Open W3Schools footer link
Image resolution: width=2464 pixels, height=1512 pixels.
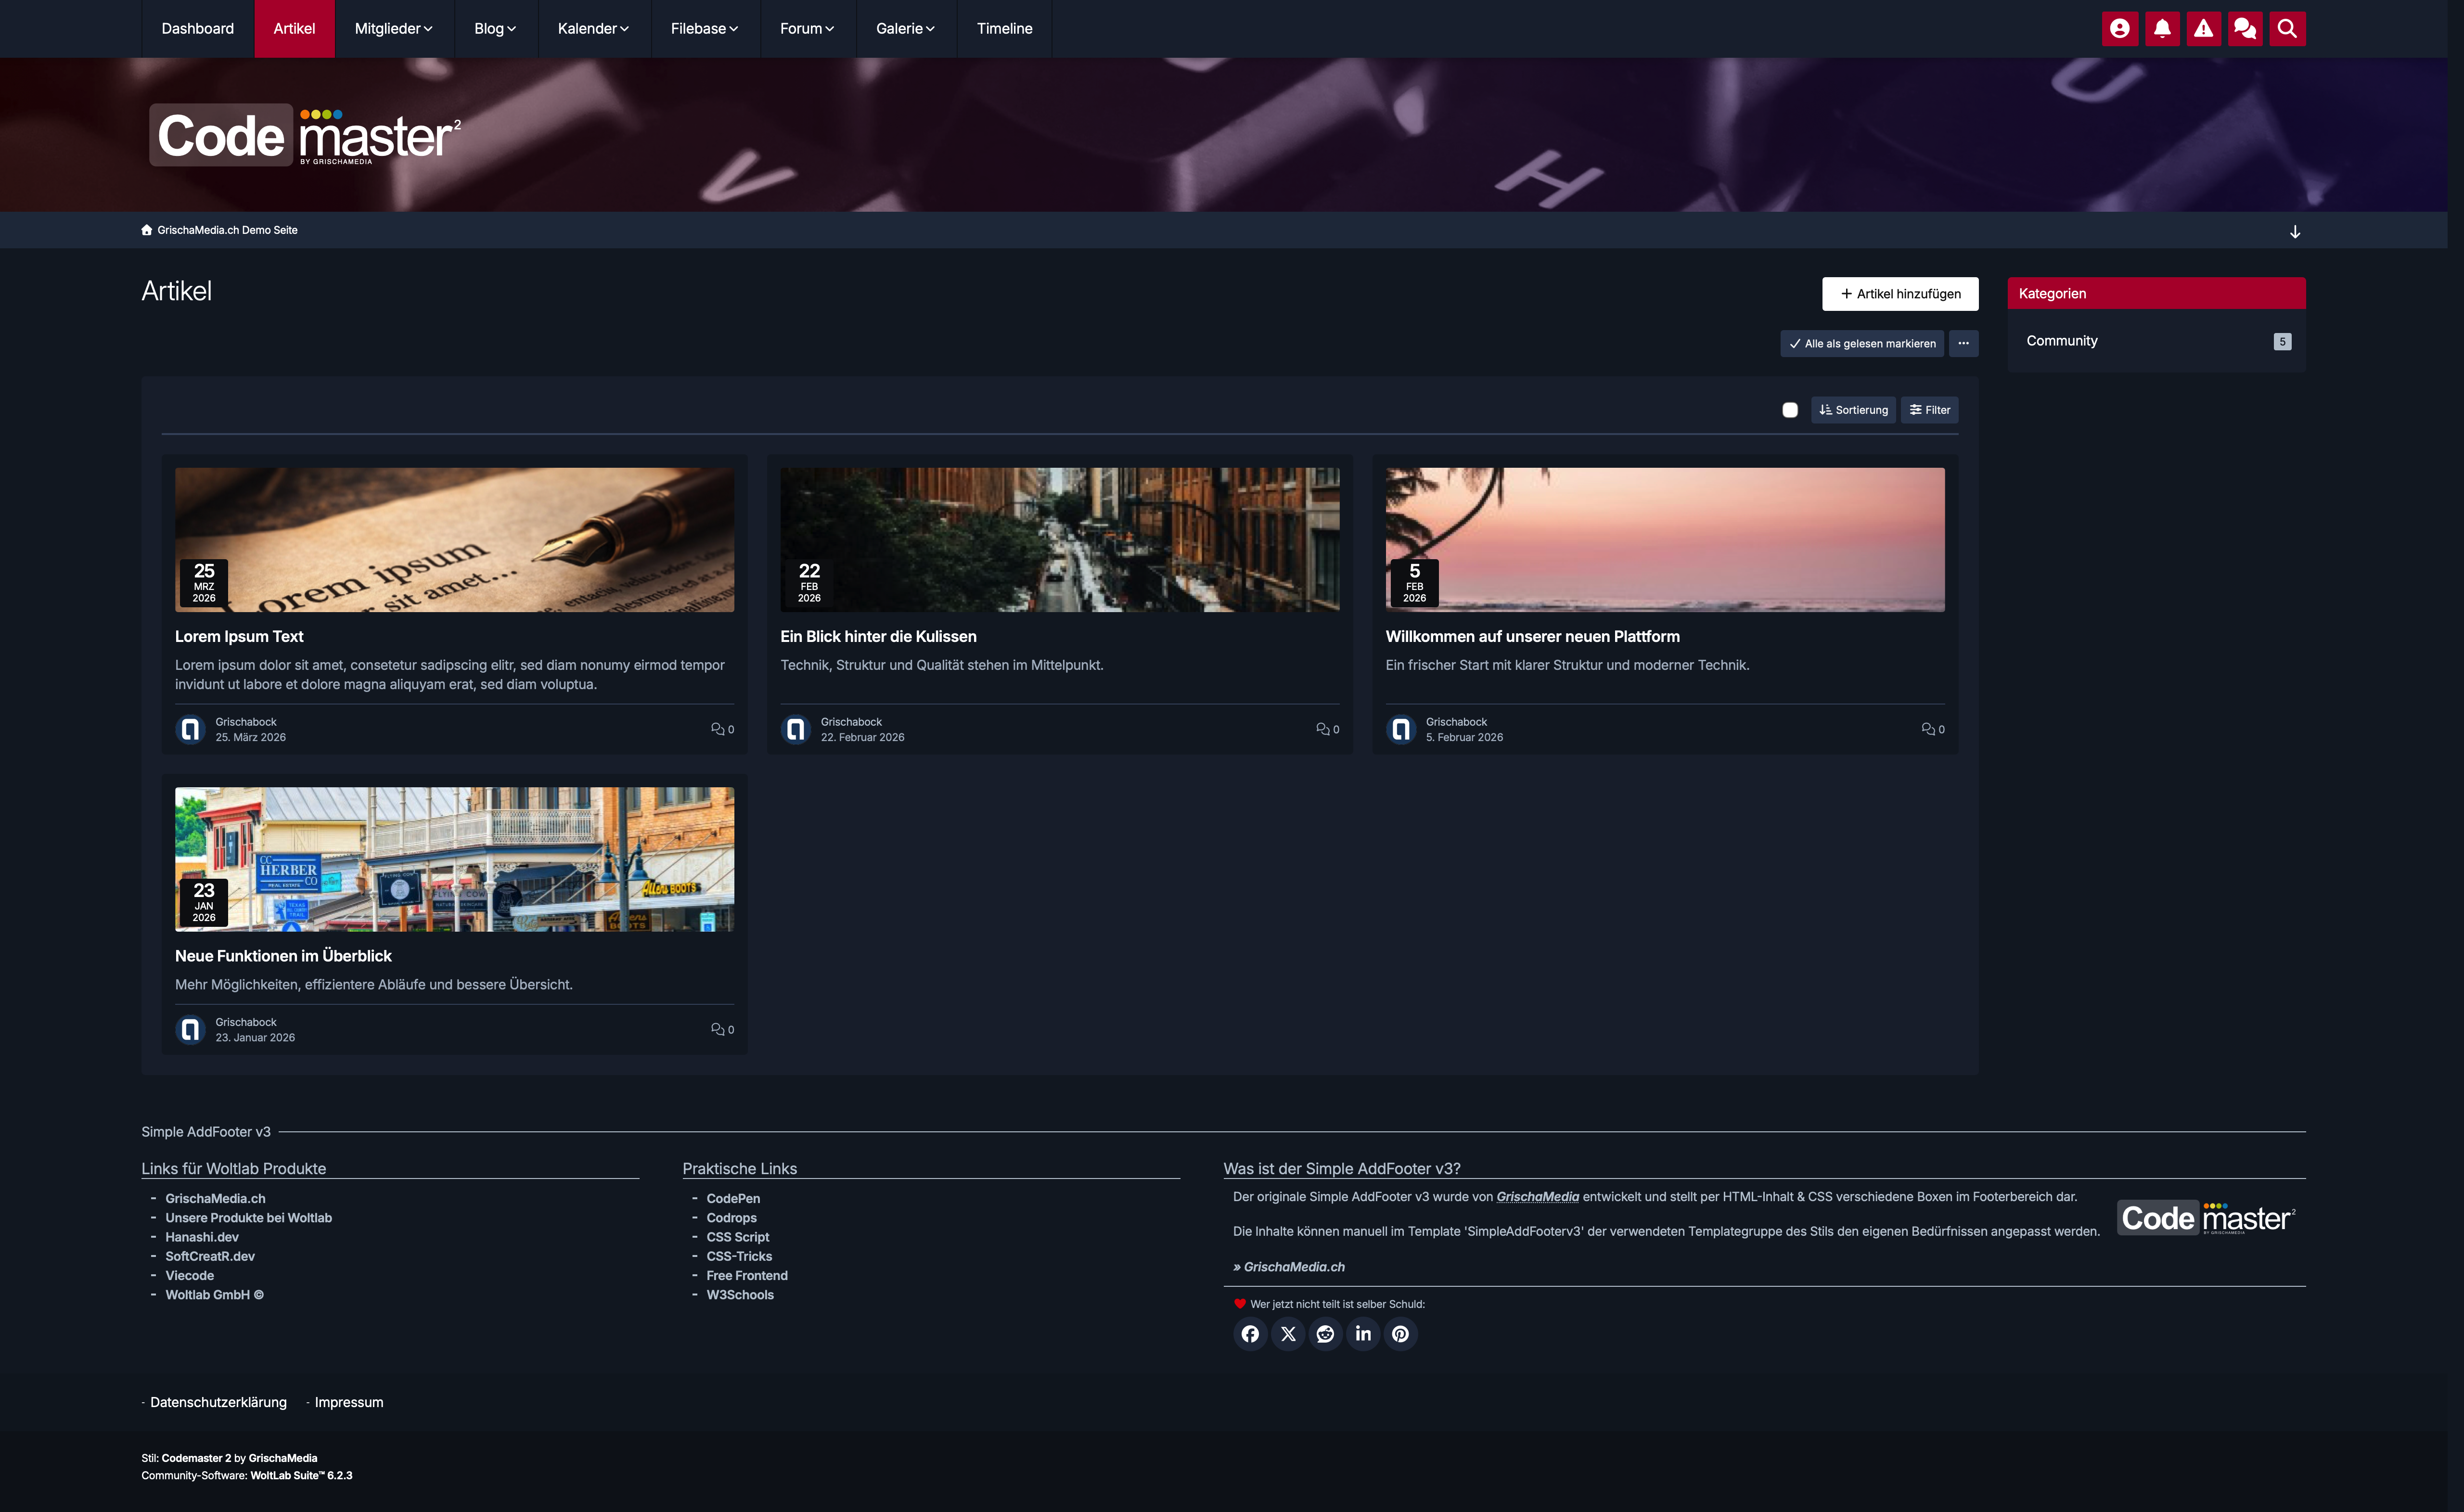pos(740,1295)
